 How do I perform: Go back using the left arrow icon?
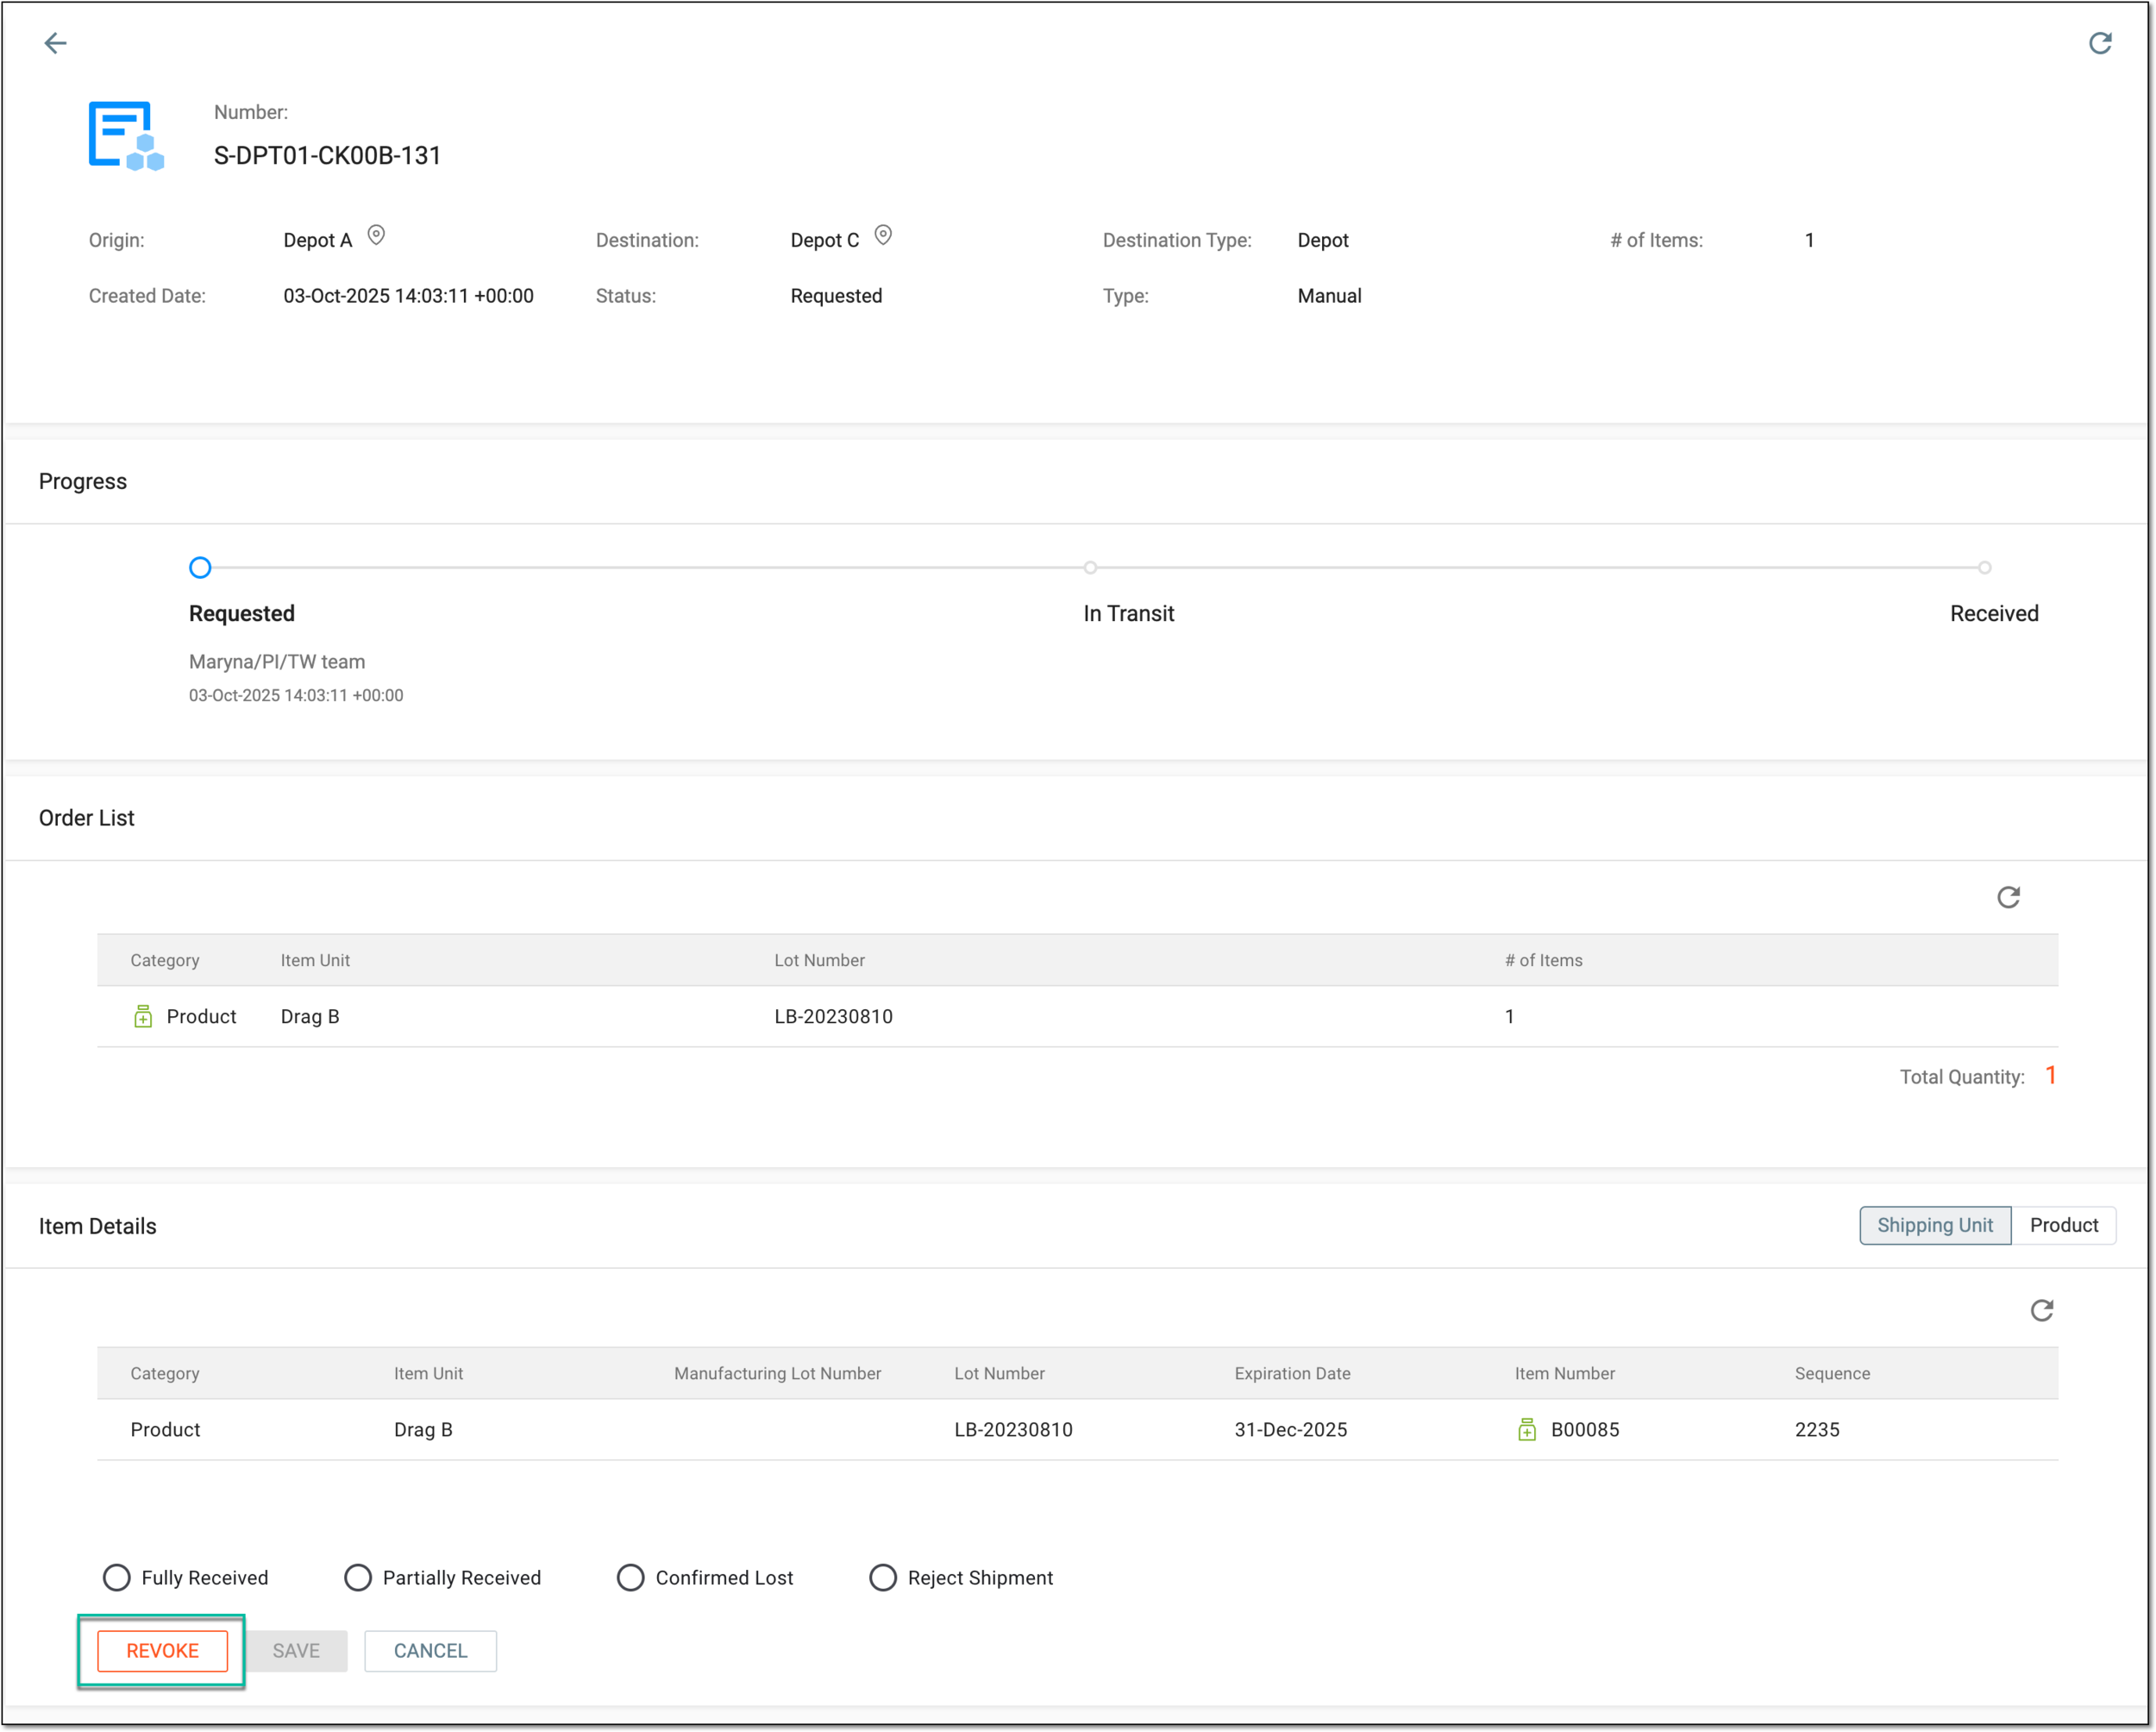point(55,43)
